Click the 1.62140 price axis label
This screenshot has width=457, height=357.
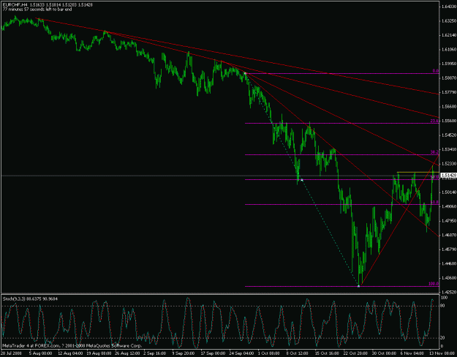[x=449, y=35]
